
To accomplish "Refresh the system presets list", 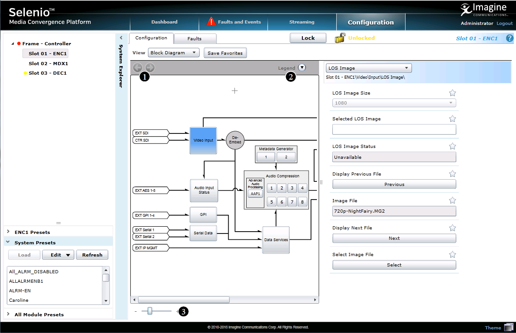I will click(92, 255).
